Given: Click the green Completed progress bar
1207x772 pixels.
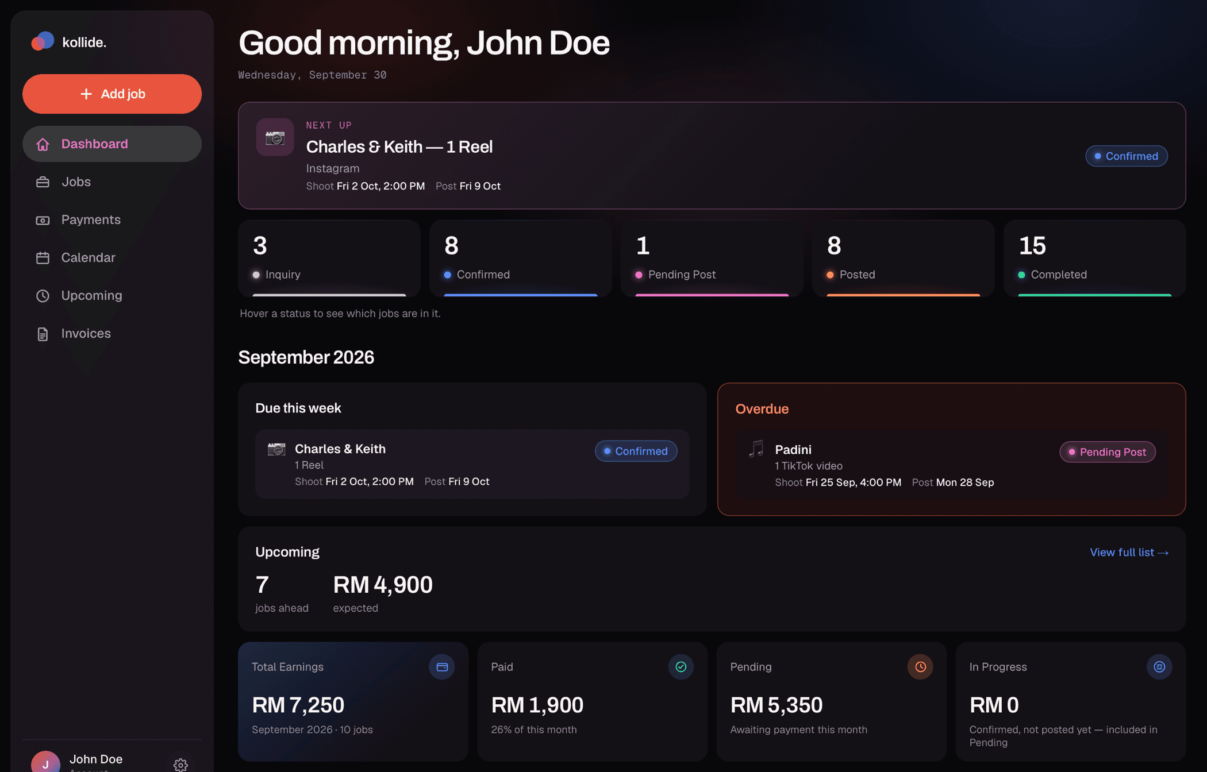Looking at the screenshot, I should point(1095,295).
